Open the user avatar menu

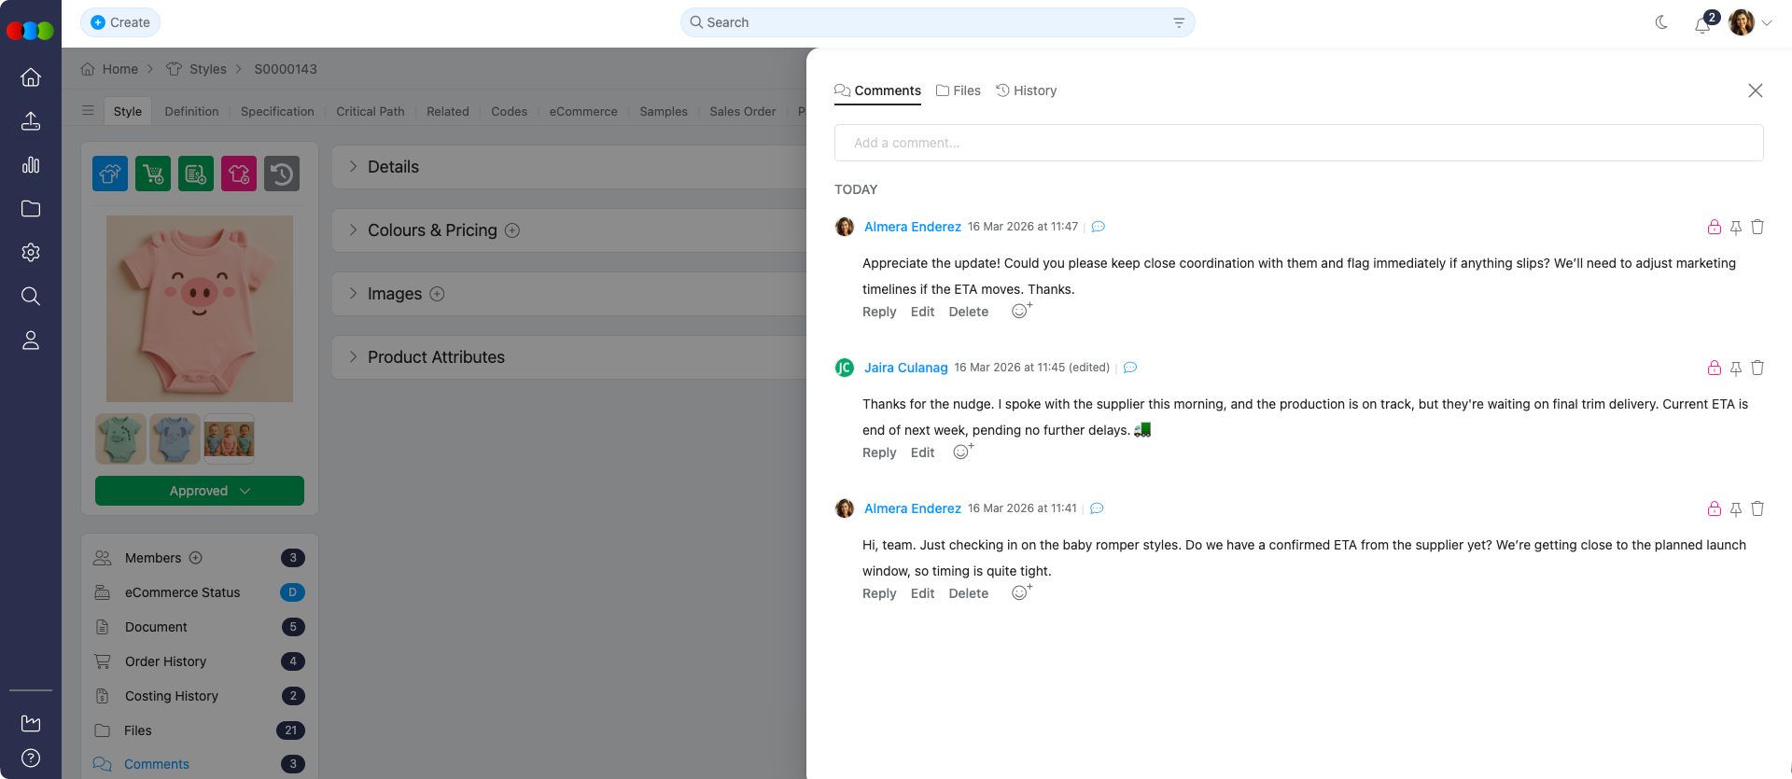point(1742,22)
